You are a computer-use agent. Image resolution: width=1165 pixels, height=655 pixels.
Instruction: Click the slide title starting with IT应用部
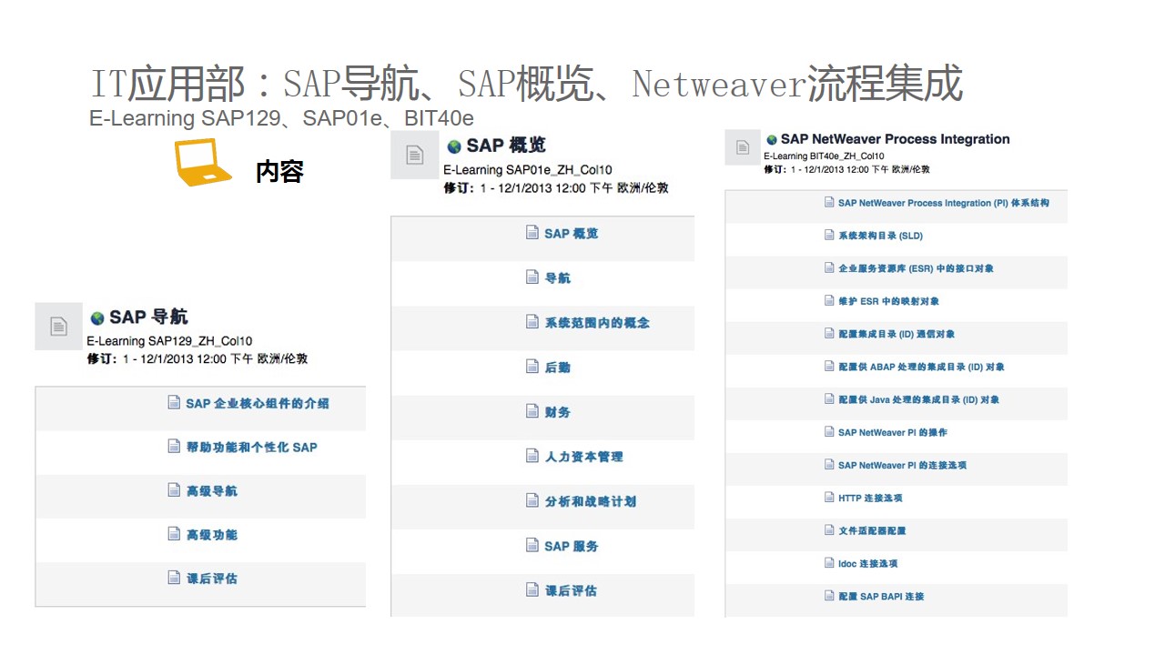tap(526, 84)
